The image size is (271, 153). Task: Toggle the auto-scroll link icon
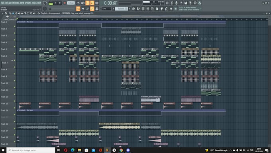point(87,9)
